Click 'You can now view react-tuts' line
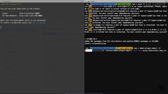The image size is (168, 94). (x=20, y=9)
